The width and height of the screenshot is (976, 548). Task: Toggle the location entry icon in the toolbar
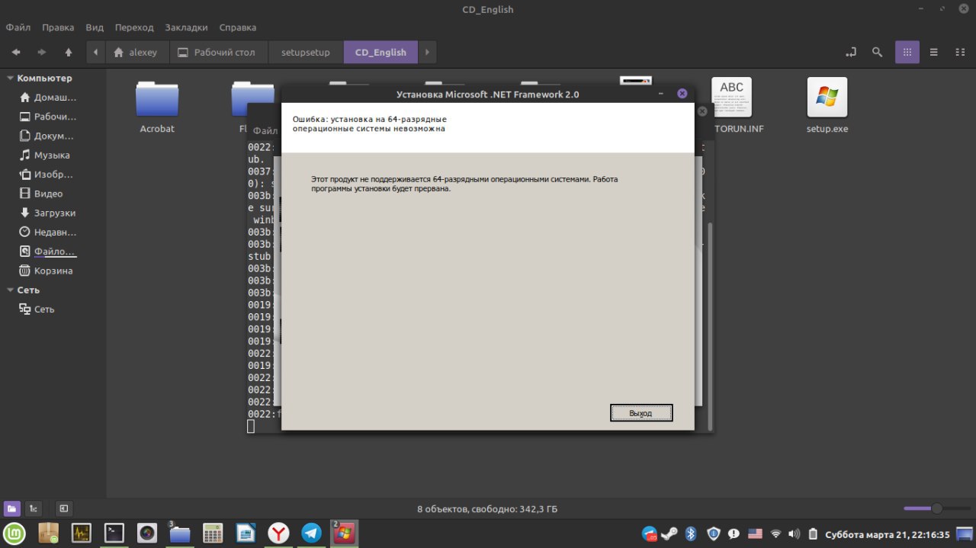coord(851,53)
